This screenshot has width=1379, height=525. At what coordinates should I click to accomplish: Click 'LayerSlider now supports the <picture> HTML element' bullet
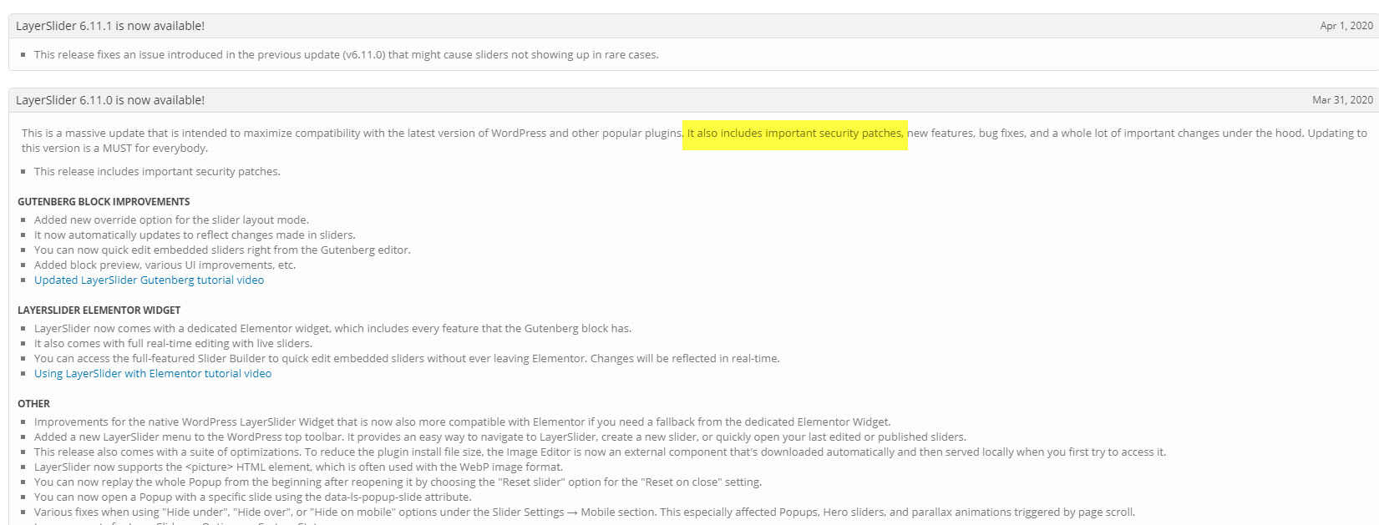pos(299,467)
